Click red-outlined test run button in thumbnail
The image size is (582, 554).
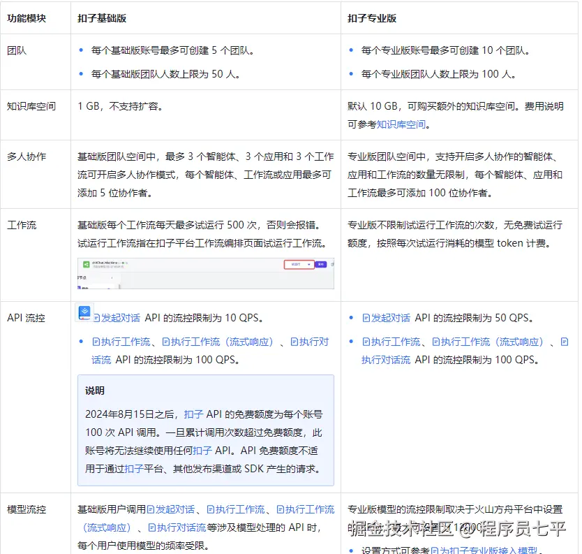[299, 264]
